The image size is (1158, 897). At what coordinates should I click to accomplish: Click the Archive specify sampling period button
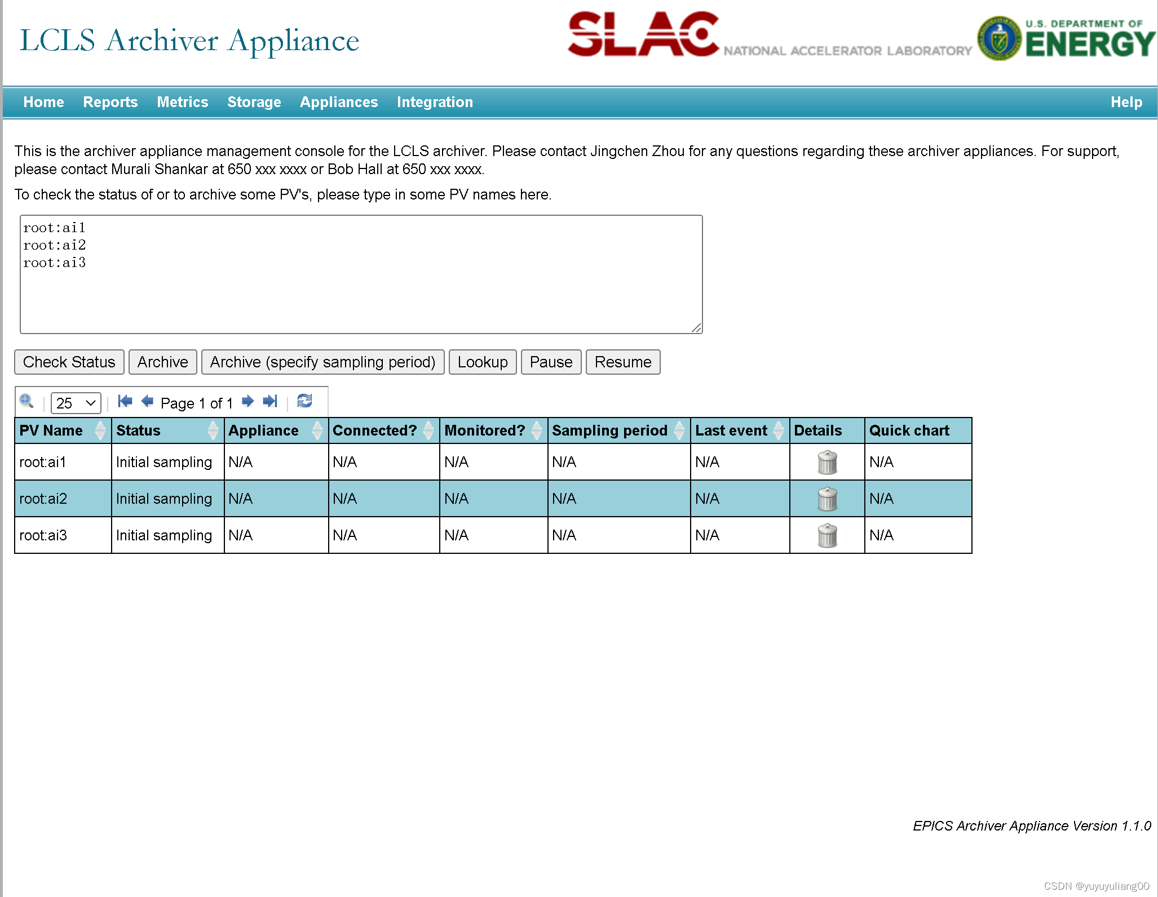(x=321, y=362)
